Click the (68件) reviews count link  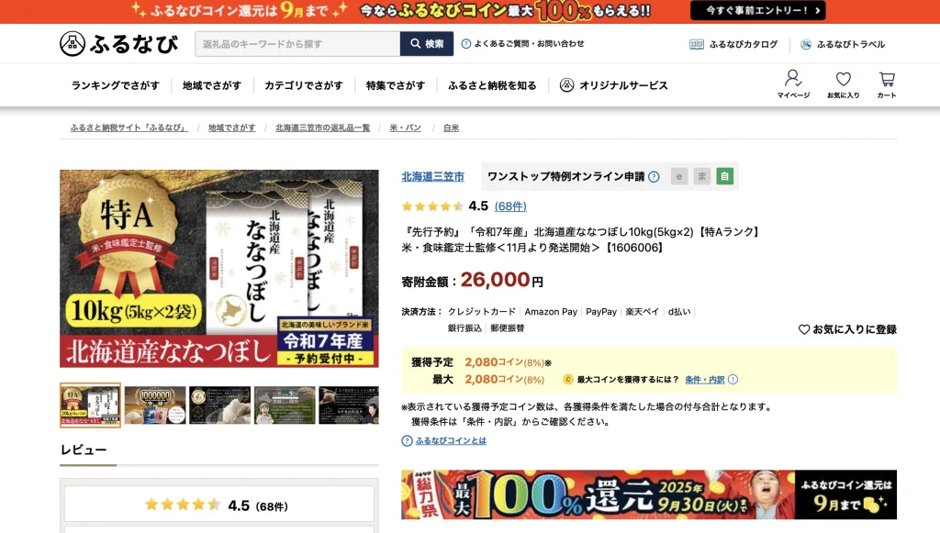(510, 206)
